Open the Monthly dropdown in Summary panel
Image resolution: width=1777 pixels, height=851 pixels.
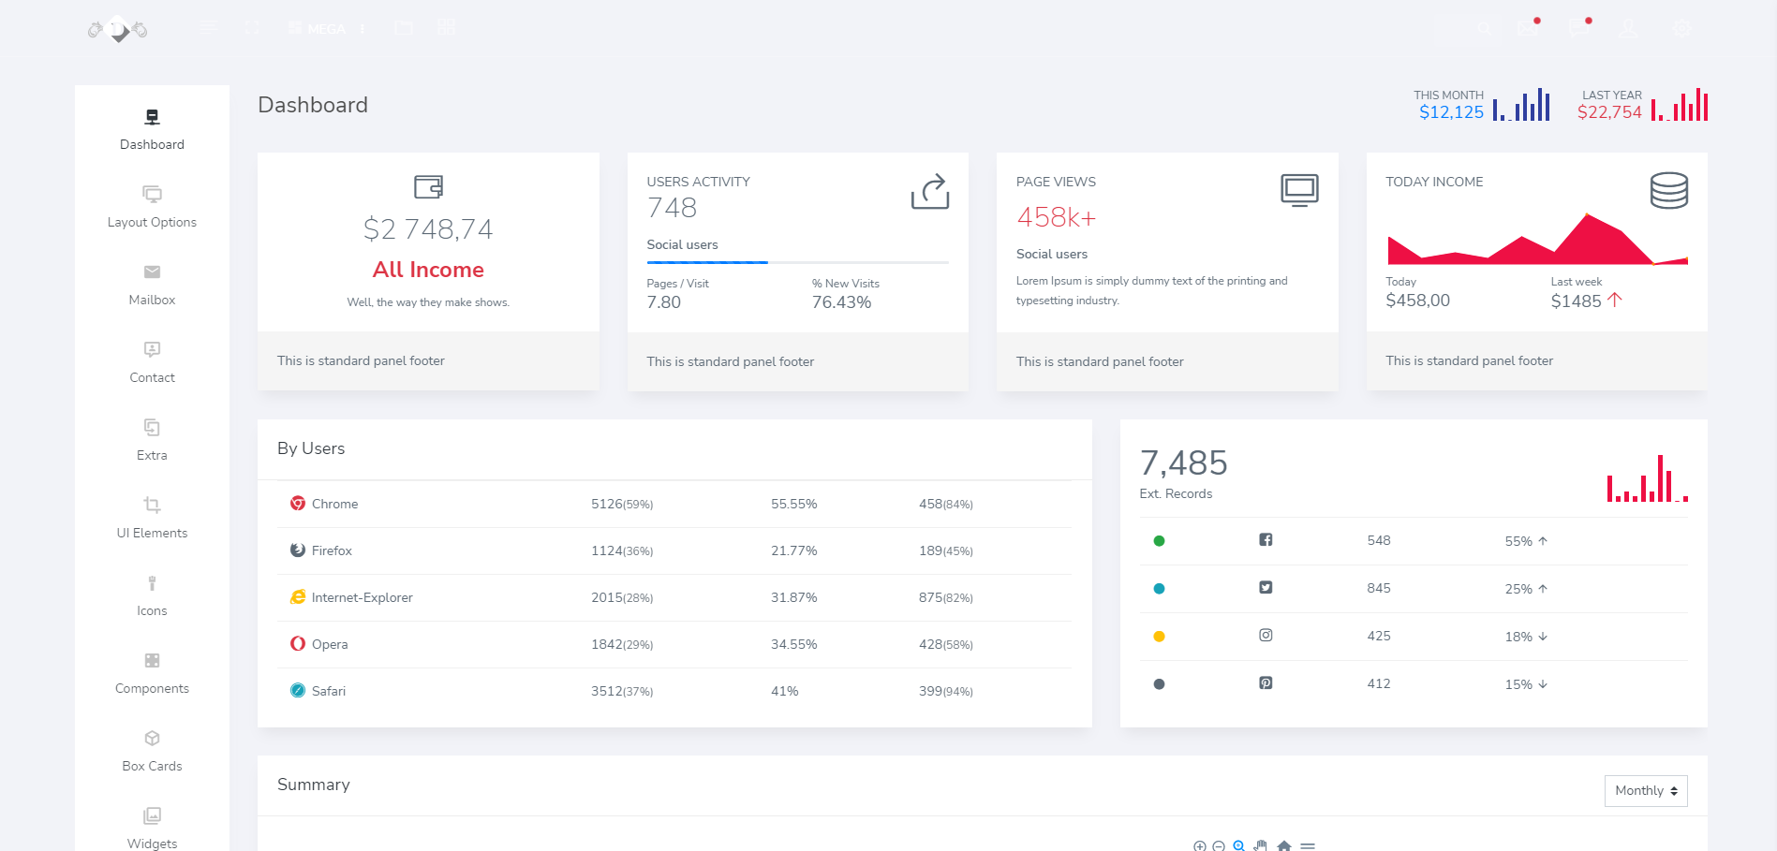coord(1645,791)
